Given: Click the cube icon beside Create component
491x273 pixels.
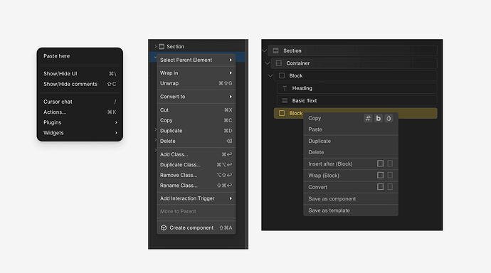Looking at the screenshot, I should point(164,227).
